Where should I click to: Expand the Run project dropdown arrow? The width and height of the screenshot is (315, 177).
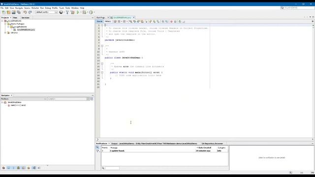tap(81, 12)
